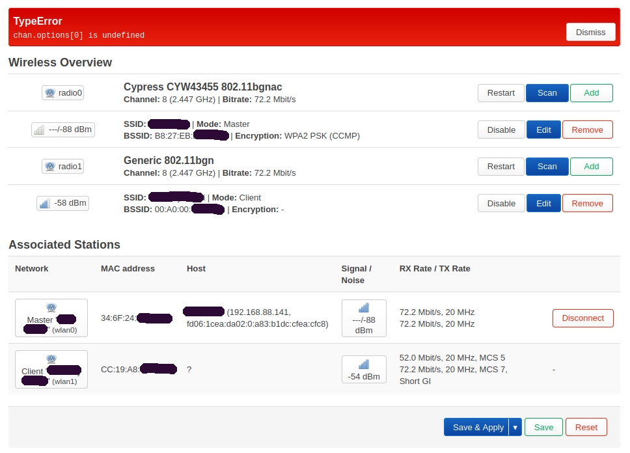Click WPA2 PSK (CCMP) encryption text
Screen dimensions: 630x453
(322, 136)
